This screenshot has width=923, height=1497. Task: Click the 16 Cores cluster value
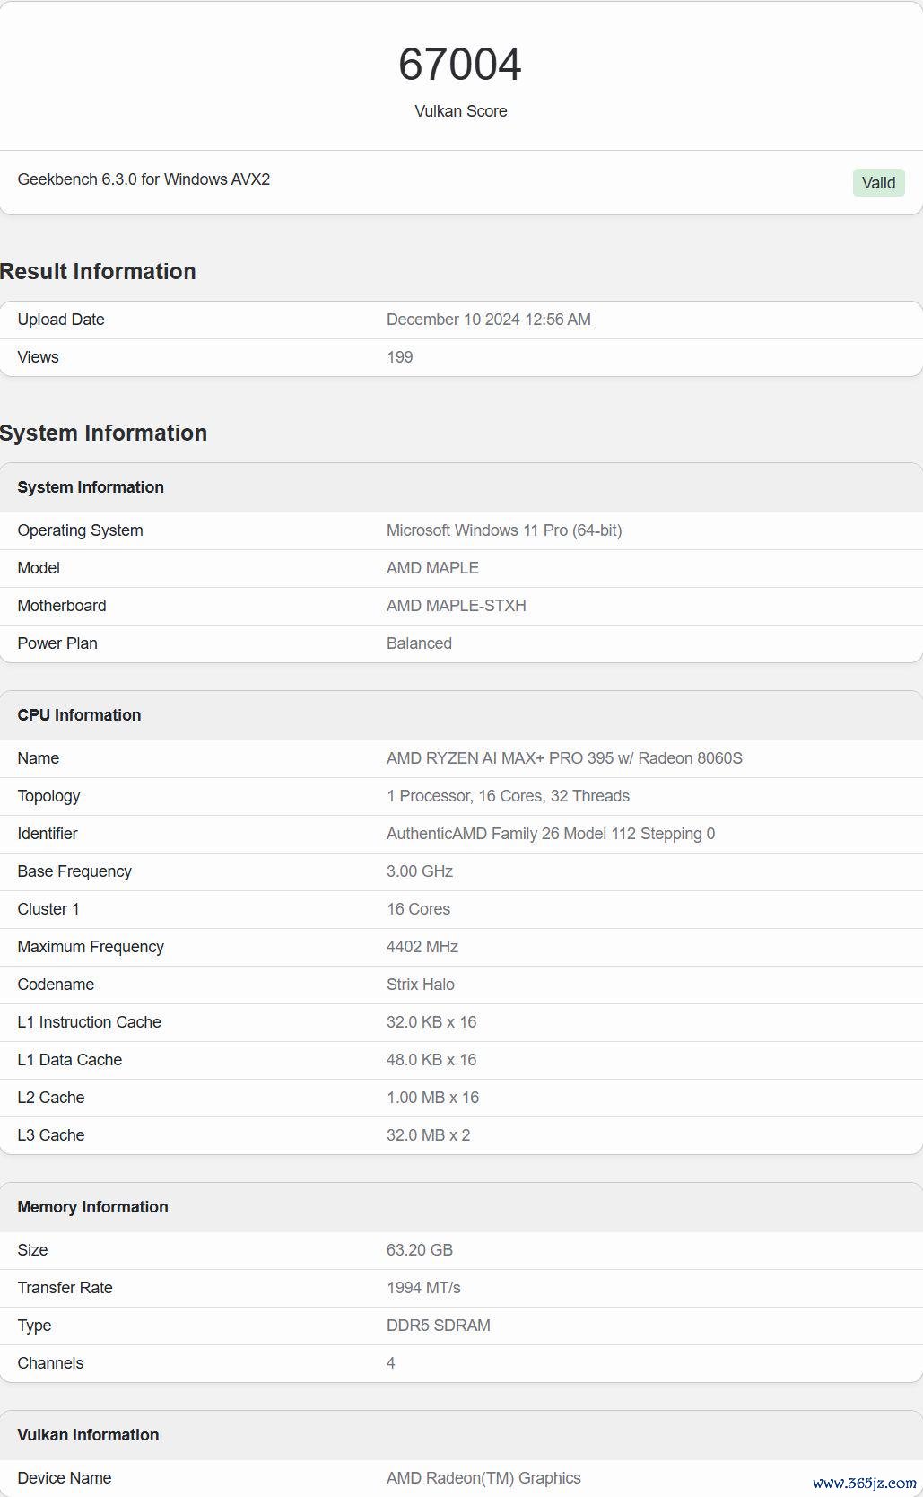click(418, 909)
